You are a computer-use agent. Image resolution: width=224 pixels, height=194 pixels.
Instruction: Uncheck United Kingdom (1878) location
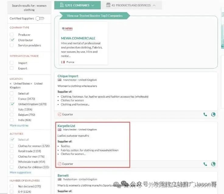[x=12, y=104]
